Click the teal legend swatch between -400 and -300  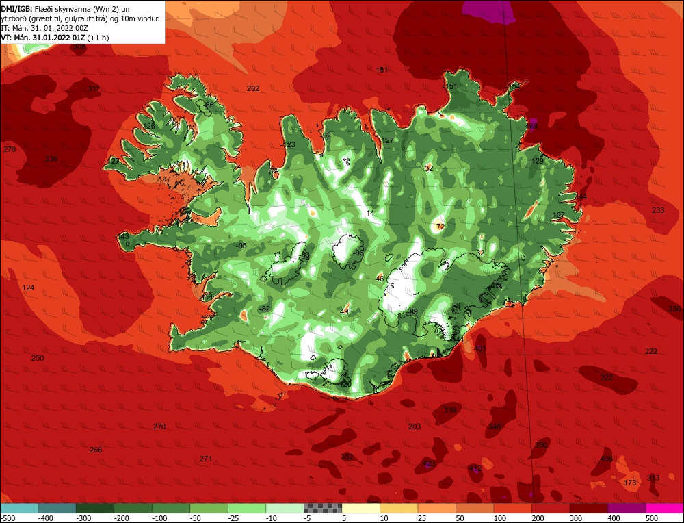point(57,509)
